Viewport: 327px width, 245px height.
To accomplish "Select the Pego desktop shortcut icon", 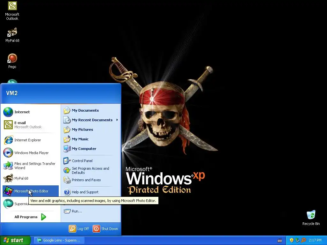I will click(x=12, y=61).
